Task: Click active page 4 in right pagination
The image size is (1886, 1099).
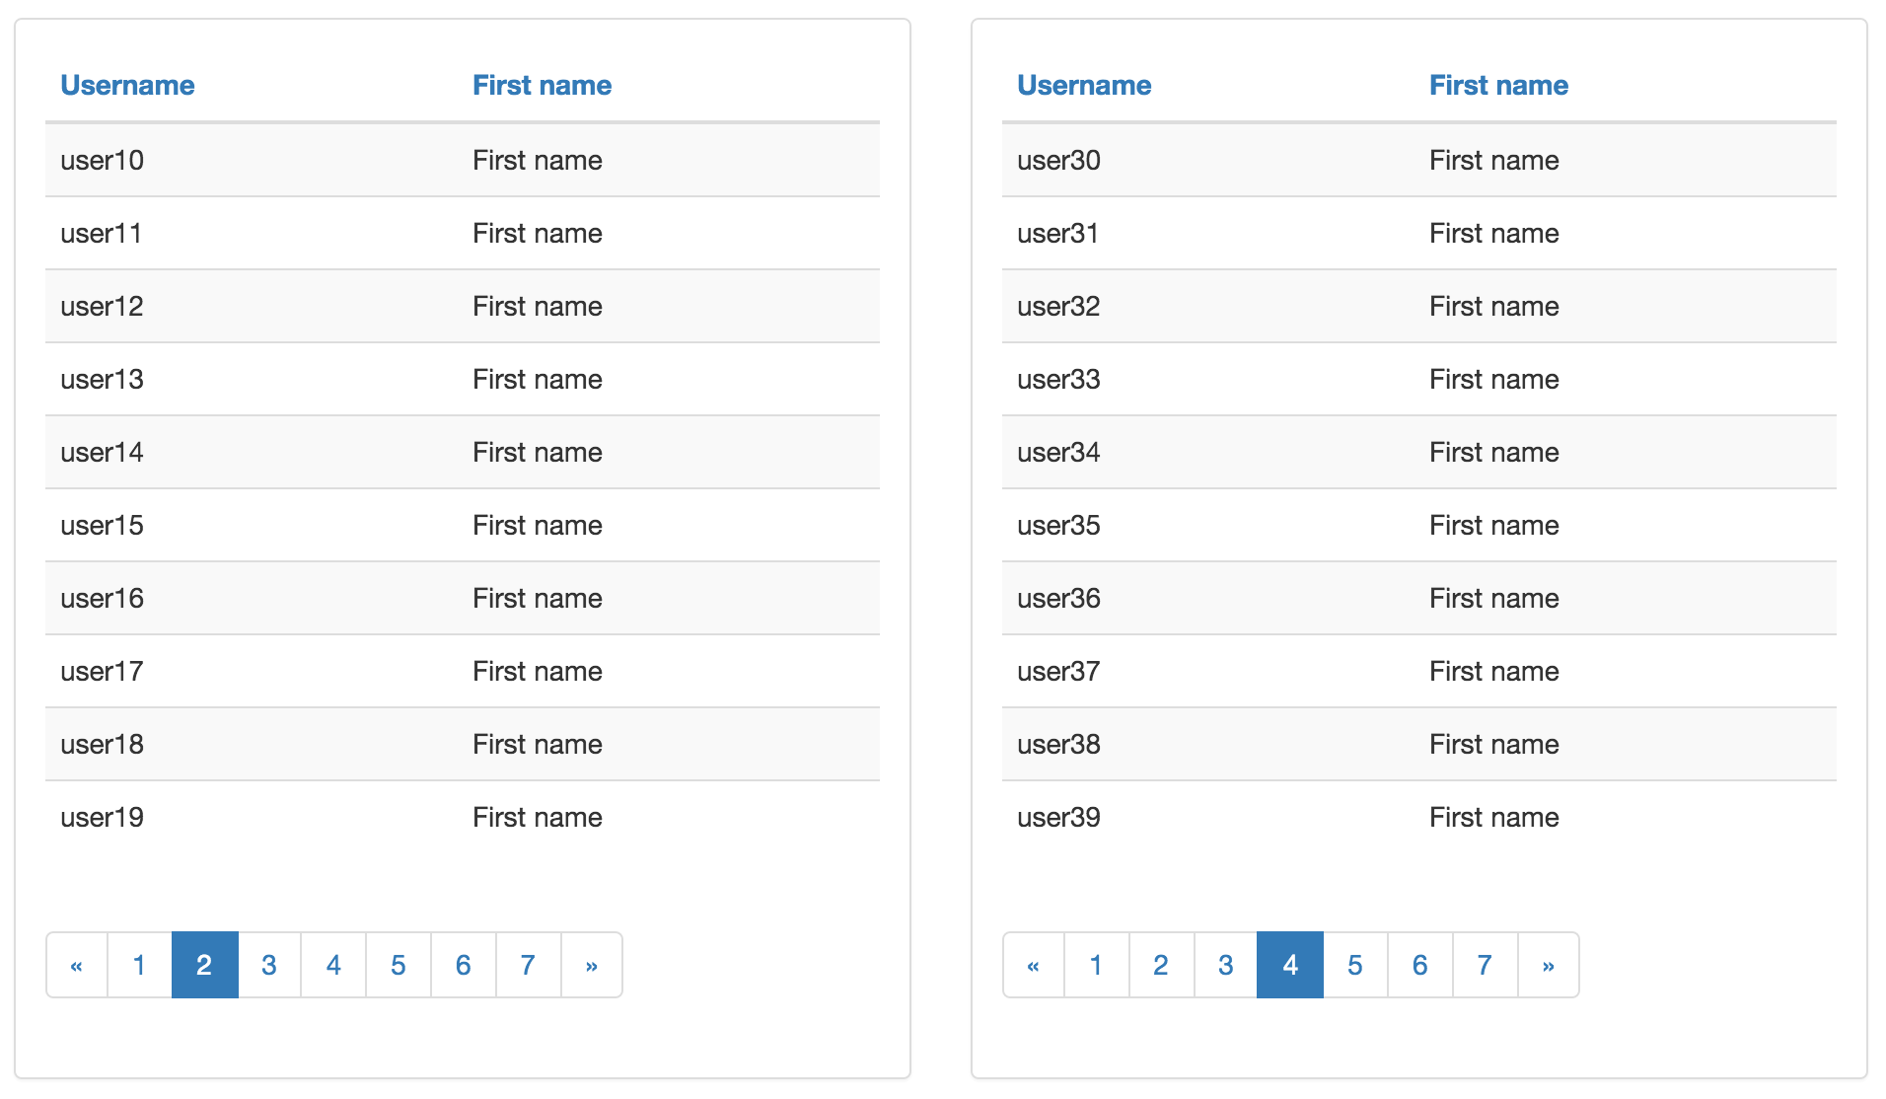Action: (1290, 965)
